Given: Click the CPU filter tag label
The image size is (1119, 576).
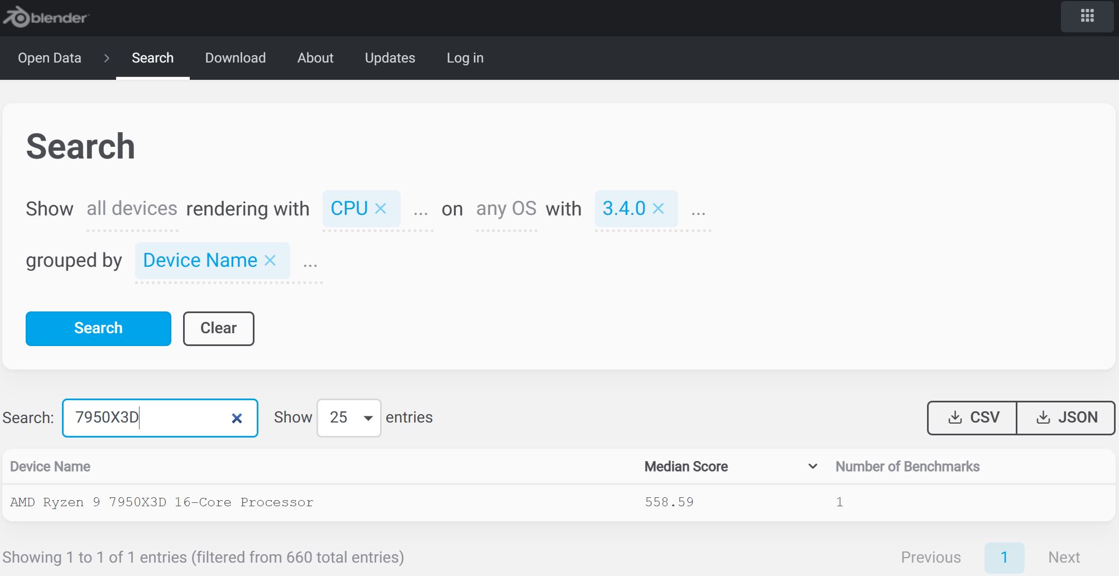Looking at the screenshot, I should coord(349,208).
